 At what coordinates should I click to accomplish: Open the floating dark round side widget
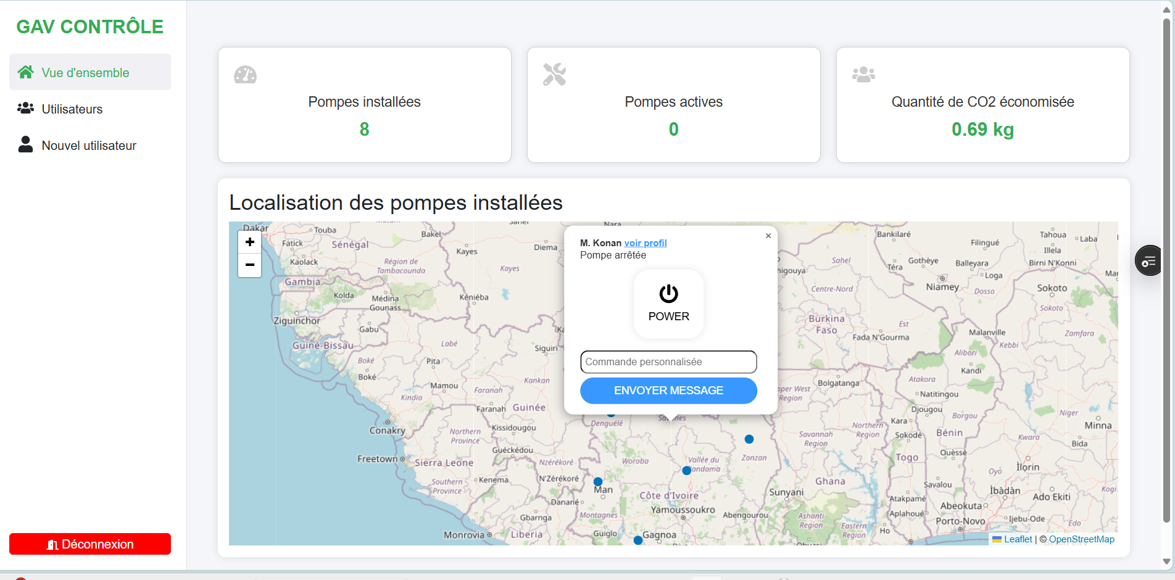click(1149, 261)
